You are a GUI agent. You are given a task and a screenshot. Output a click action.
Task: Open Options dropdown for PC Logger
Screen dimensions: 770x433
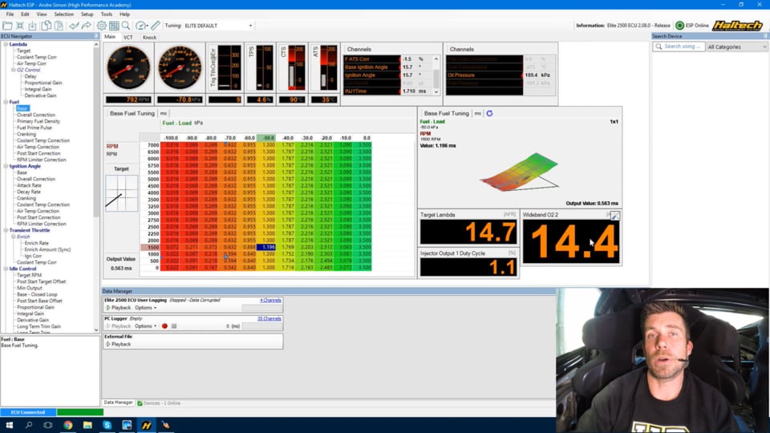click(x=145, y=326)
